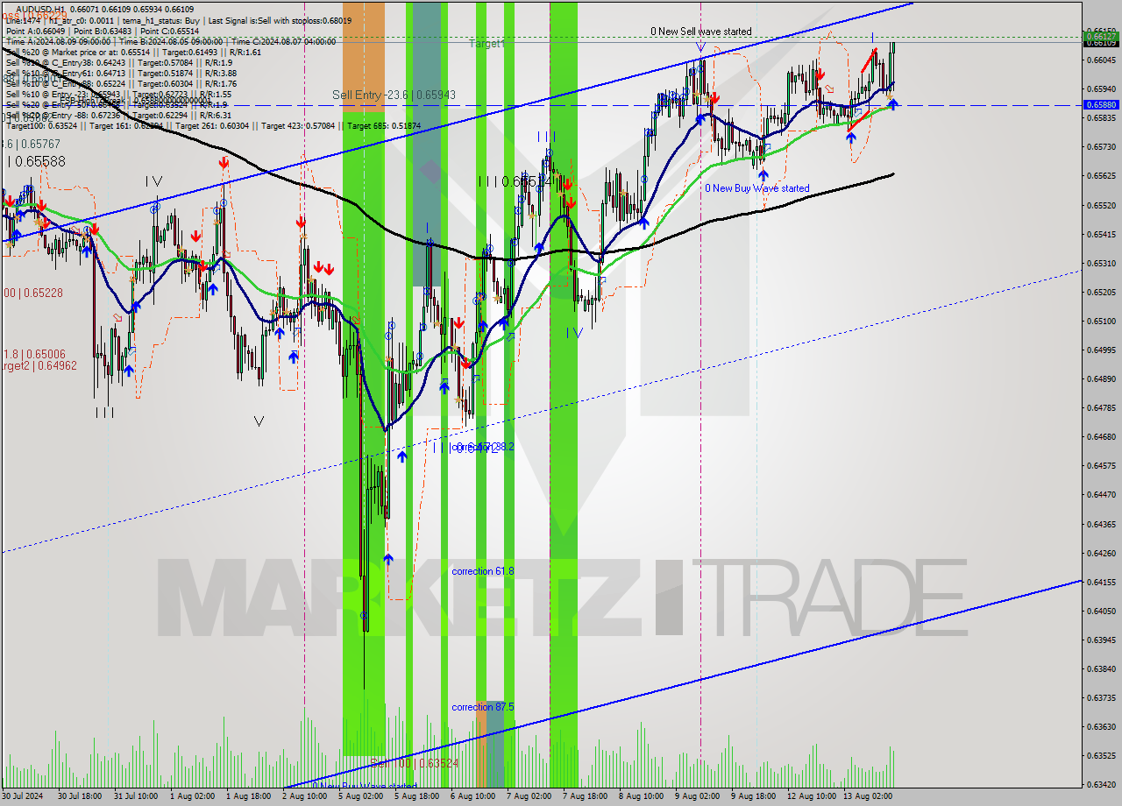
Task: Click the 0.64785 price axis label
Action: click(1102, 408)
